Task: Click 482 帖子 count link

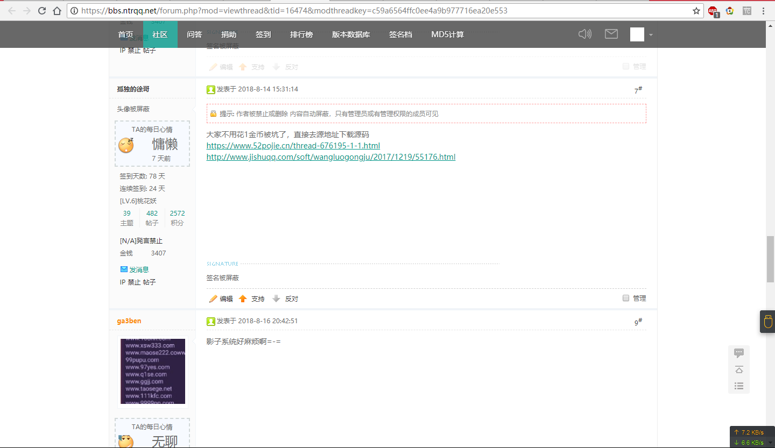Action: pyautogui.click(x=152, y=214)
